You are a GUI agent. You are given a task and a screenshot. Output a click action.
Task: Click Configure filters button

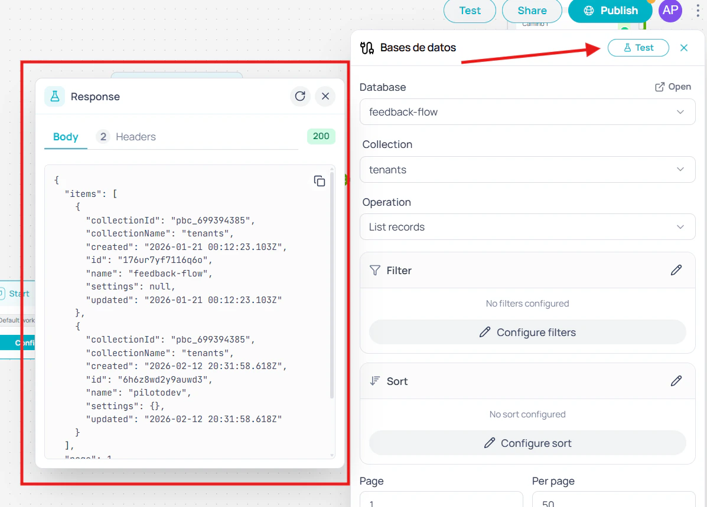pos(527,332)
